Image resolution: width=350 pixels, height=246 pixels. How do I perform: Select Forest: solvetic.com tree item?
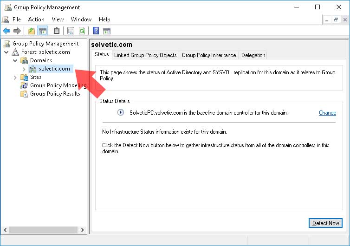click(x=45, y=52)
